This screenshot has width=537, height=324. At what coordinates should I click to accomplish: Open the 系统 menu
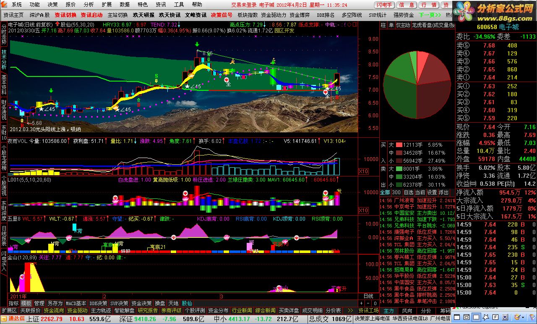[x=17, y=5]
